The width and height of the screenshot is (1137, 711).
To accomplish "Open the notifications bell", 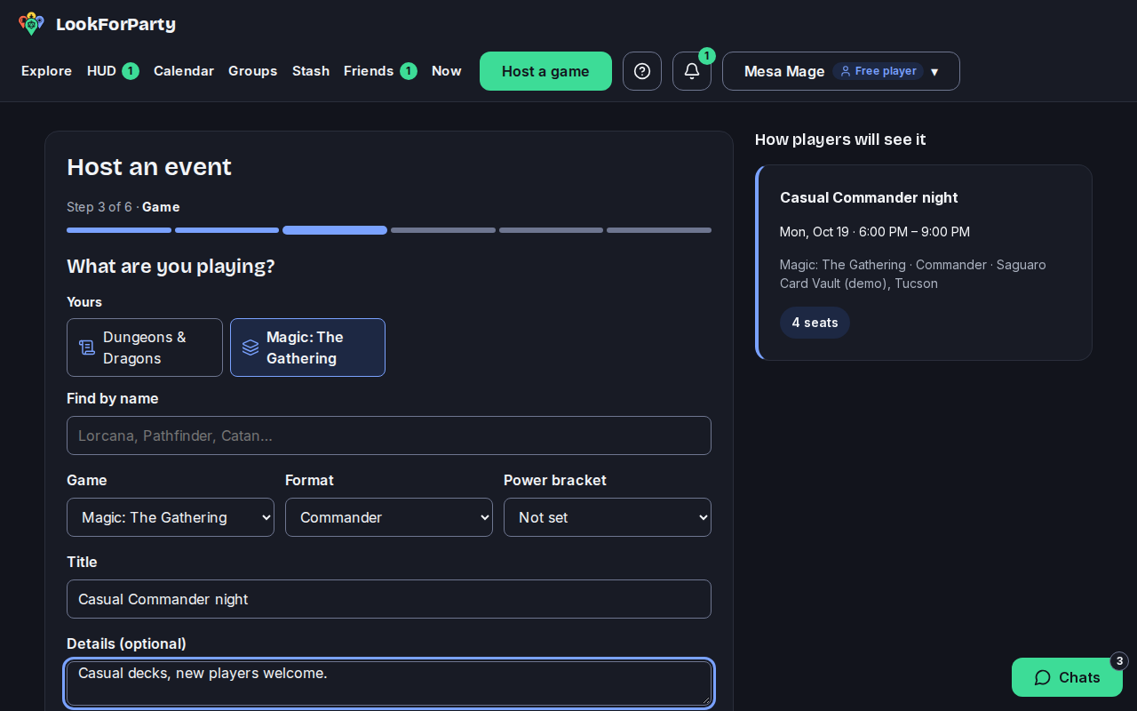I will [x=692, y=71].
